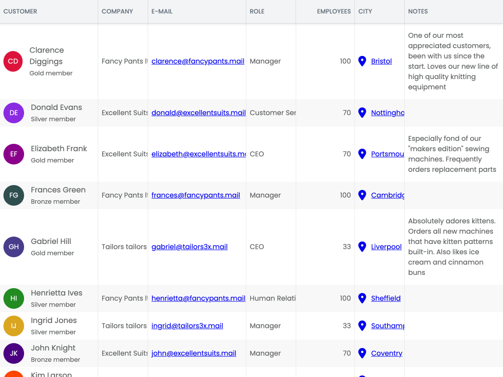Viewport: 503px width, 377px height.
Task: Sort table by Employees column header
Action: click(334, 11)
